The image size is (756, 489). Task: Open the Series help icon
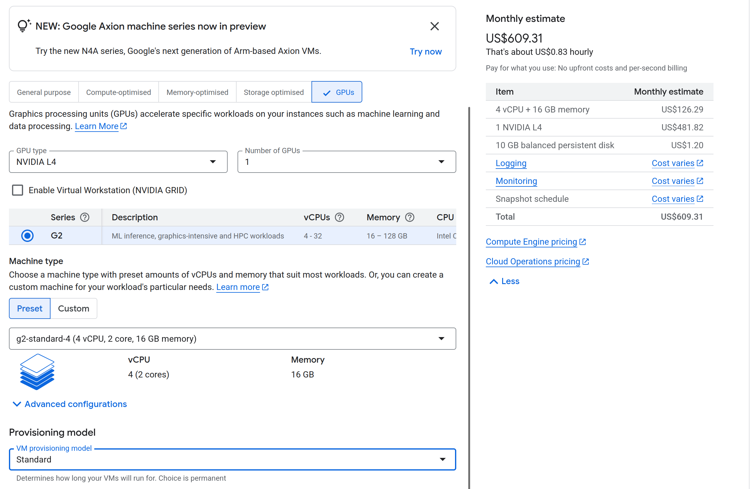tap(85, 217)
